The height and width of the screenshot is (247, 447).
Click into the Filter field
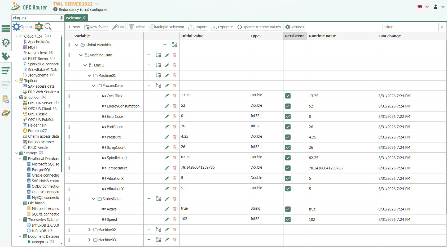coord(410,27)
